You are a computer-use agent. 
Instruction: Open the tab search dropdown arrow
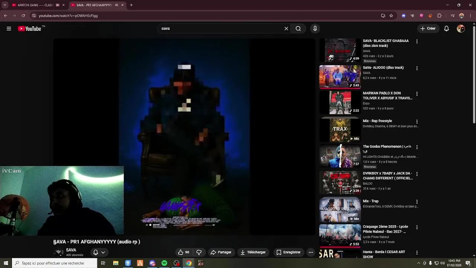(5, 5)
